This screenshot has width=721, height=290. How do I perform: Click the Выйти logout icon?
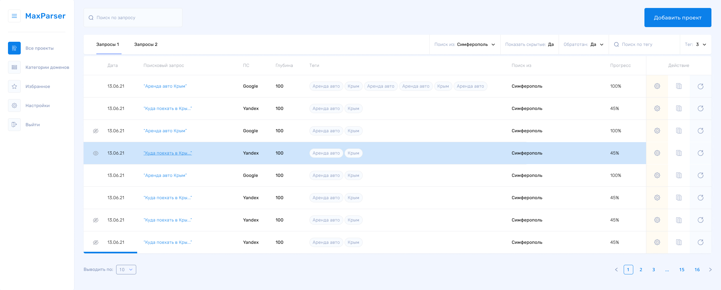pyautogui.click(x=14, y=125)
